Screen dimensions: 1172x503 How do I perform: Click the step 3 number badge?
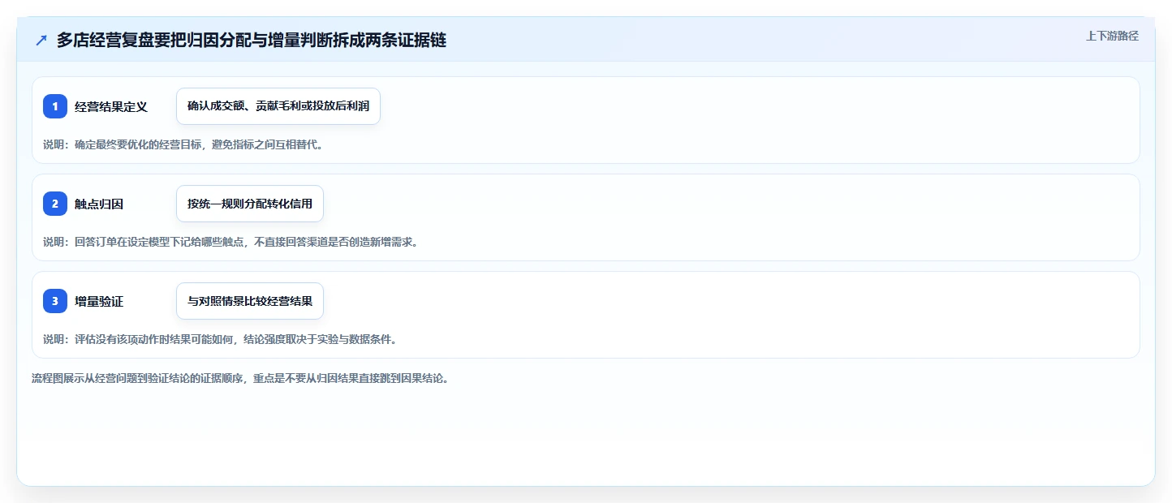point(55,301)
